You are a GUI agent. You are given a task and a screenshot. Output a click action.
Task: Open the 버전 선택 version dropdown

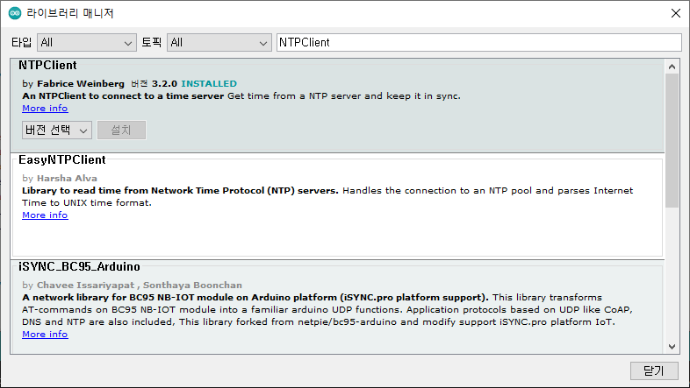(x=57, y=130)
